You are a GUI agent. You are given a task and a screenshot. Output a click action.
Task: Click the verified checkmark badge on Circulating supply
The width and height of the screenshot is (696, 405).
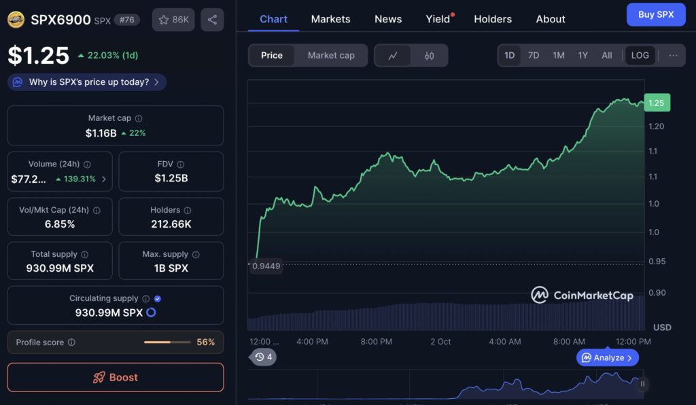click(x=158, y=298)
